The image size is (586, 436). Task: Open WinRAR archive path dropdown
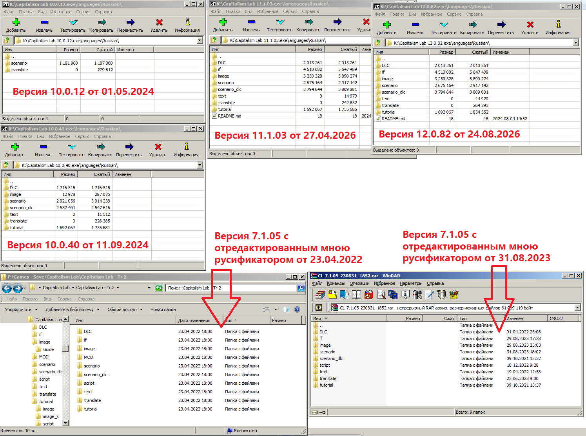577,308
